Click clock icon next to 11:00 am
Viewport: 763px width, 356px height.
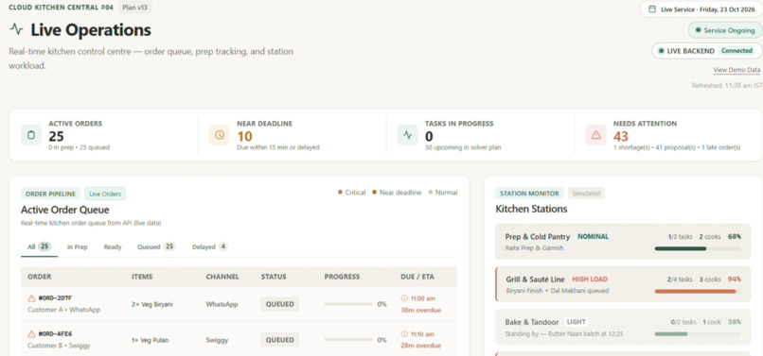pos(404,298)
